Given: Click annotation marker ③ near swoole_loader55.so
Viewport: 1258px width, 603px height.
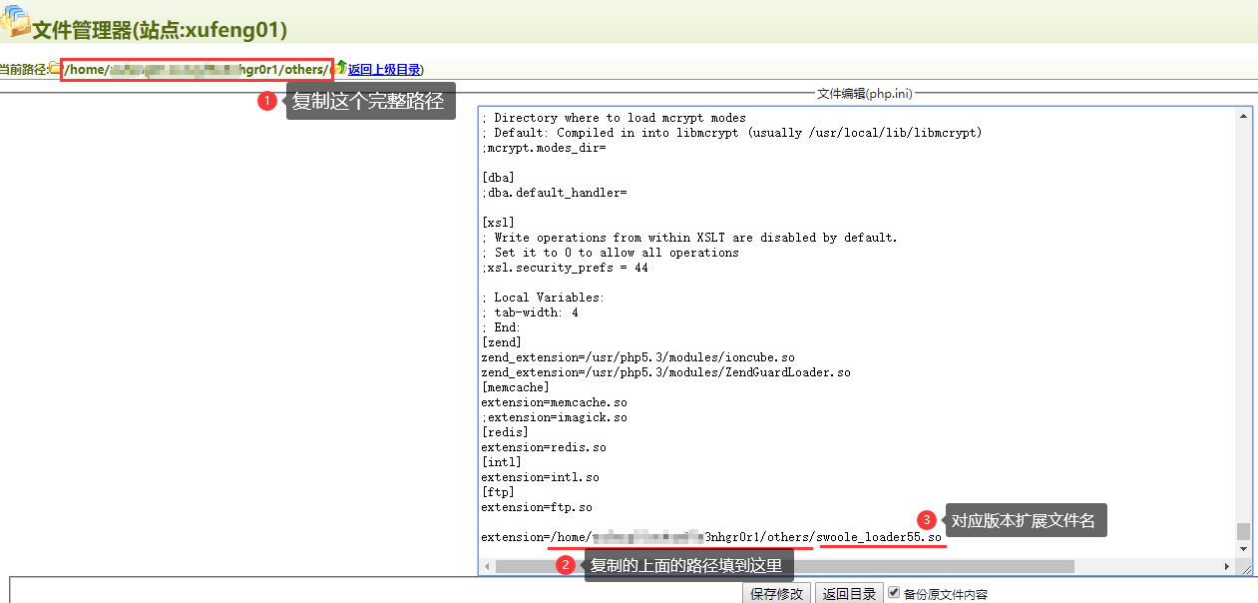Looking at the screenshot, I should pyautogui.click(x=926, y=519).
